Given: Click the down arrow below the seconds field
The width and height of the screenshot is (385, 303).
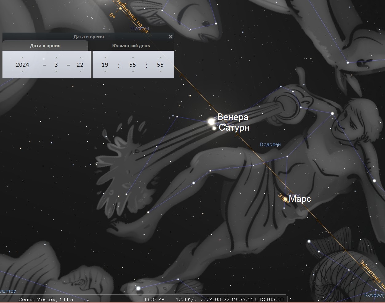Looking at the screenshot, I should [160, 71].
